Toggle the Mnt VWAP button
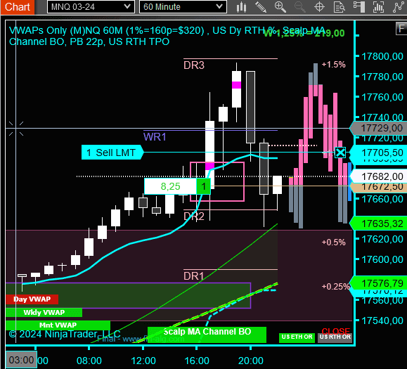 (58, 325)
